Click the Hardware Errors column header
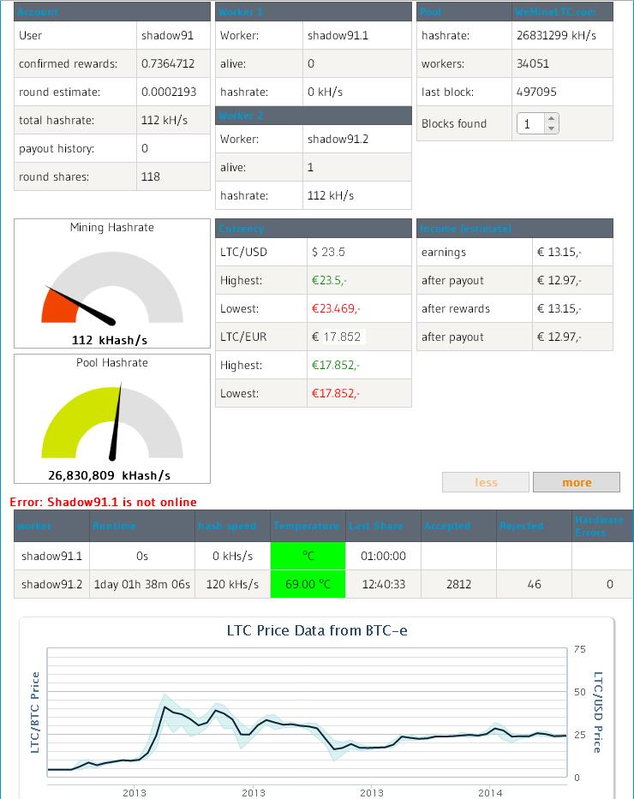Image resolution: width=634 pixels, height=799 pixels. click(599, 526)
